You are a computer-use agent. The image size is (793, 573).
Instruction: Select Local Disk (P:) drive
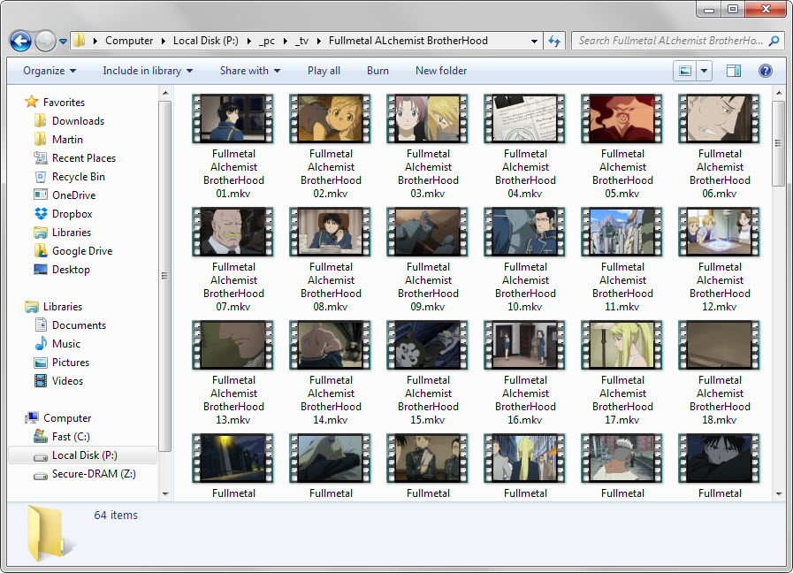(x=83, y=455)
